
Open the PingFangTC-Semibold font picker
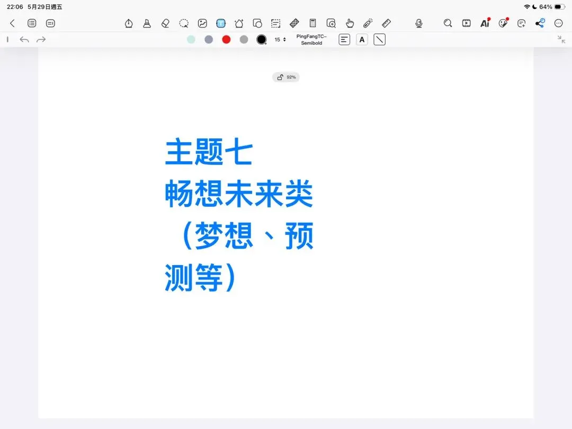(311, 39)
